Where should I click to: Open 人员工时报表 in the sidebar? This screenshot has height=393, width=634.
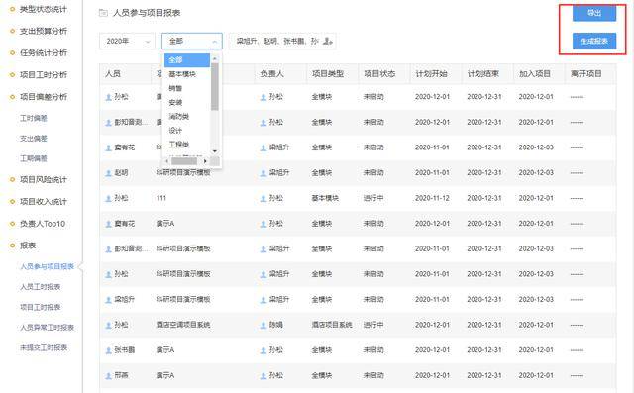click(40, 287)
